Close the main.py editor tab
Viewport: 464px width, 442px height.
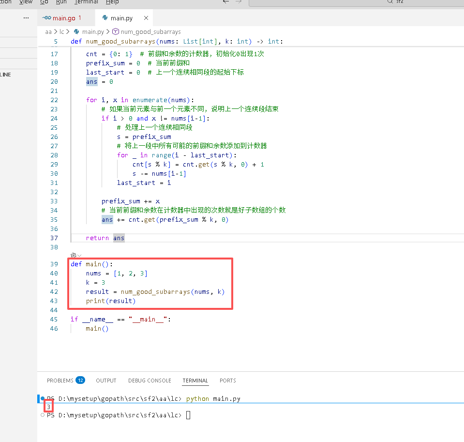(146, 18)
